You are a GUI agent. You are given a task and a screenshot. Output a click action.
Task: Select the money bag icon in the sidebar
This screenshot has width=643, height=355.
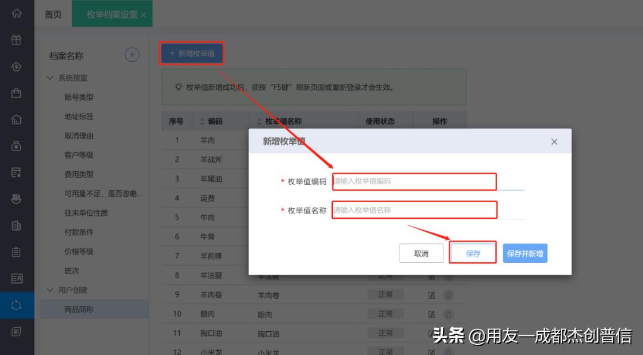point(17,146)
